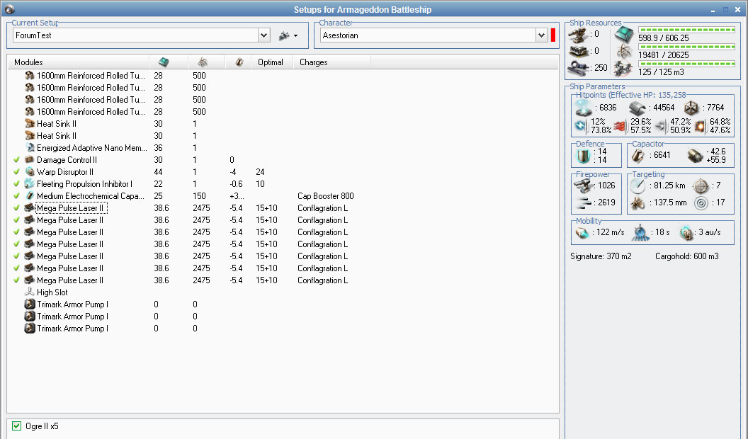Viewport: 748px width, 439px height.
Task: Click the volley damage icon showing 2619
Action: (584, 203)
